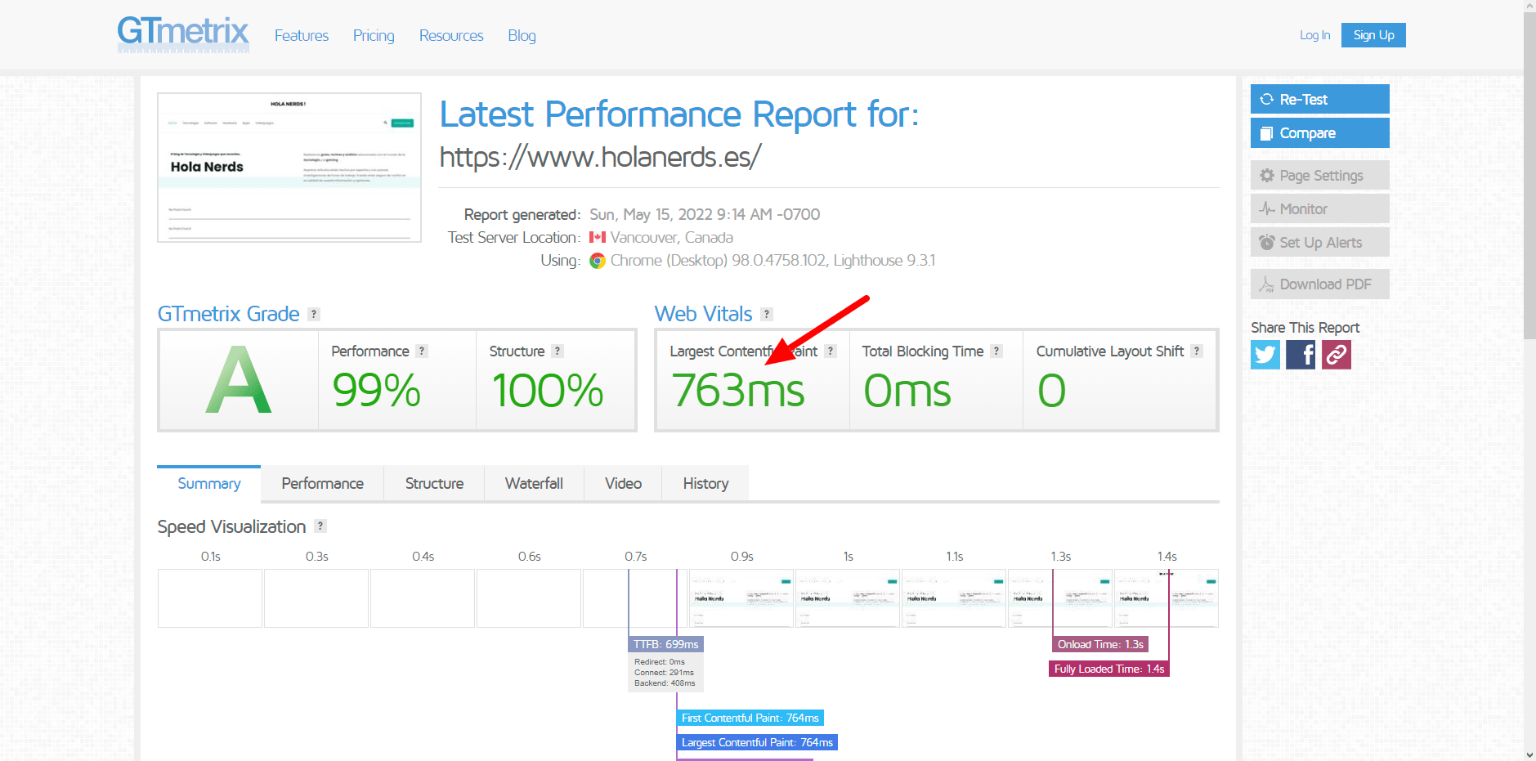Image resolution: width=1536 pixels, height=761 pixels.
Task: Click the Fully Loaded Time: 1.4s marker
Action: pyautogui.click(x=1109, y=669)
